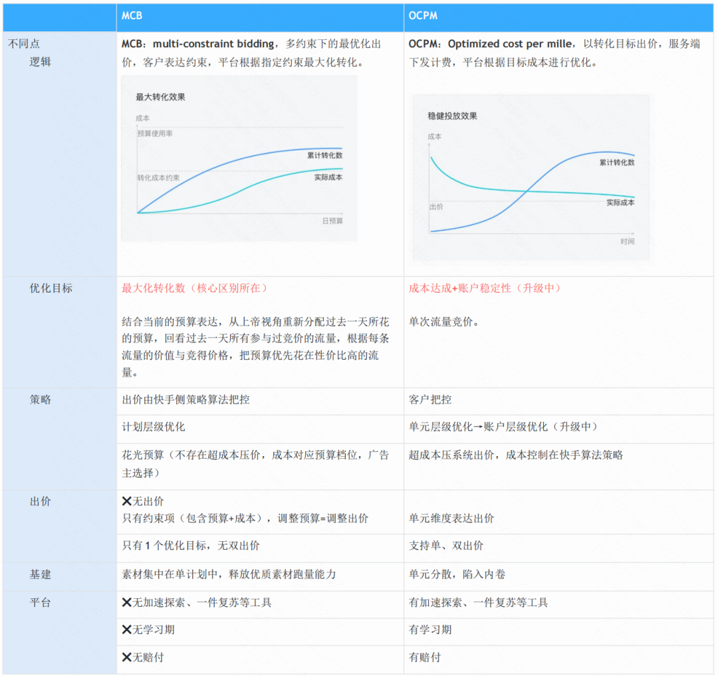Viewport: 718px width, 676px height.
Task: Click the 花光预算 cell text
Action: tap(255, 464)
